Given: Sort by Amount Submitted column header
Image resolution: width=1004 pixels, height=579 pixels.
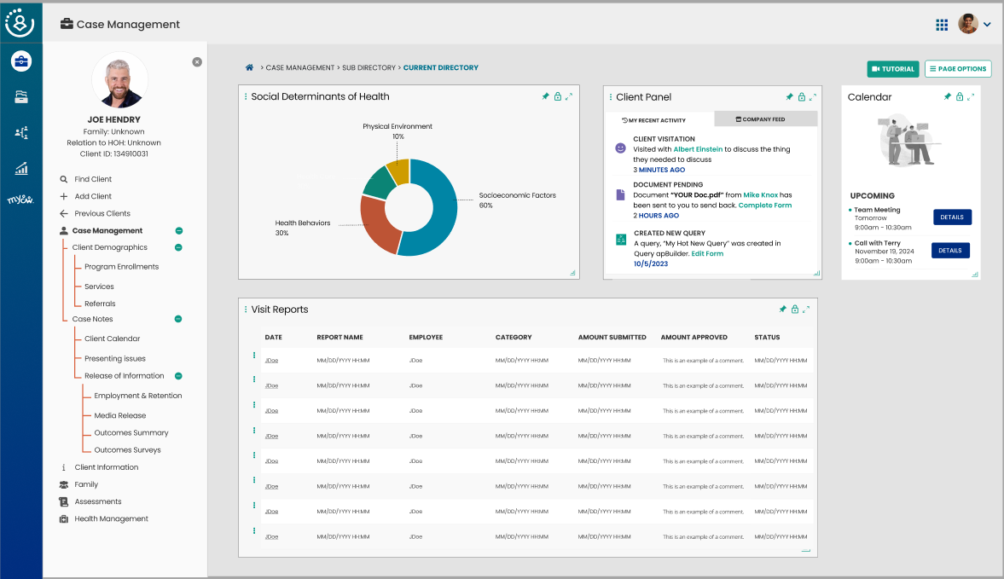Looking at the screenshot, I should point(612,337).
